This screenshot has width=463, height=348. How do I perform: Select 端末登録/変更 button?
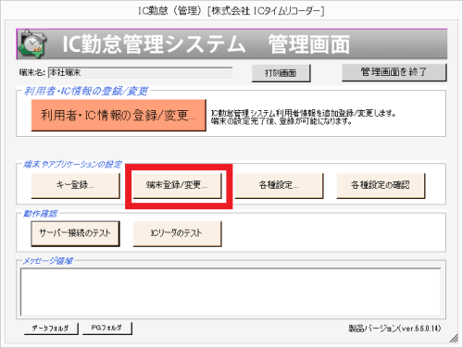[177, 185]
